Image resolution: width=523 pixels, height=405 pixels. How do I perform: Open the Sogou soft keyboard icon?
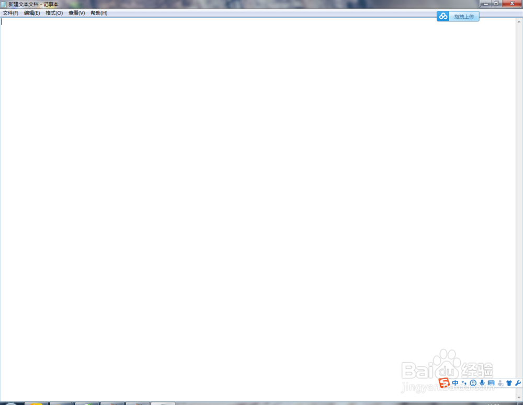click(491, 383)
